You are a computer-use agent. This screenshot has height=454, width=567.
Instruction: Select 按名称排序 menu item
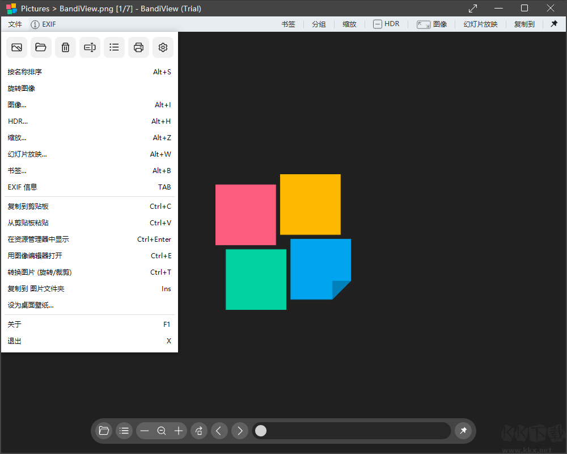90,72
